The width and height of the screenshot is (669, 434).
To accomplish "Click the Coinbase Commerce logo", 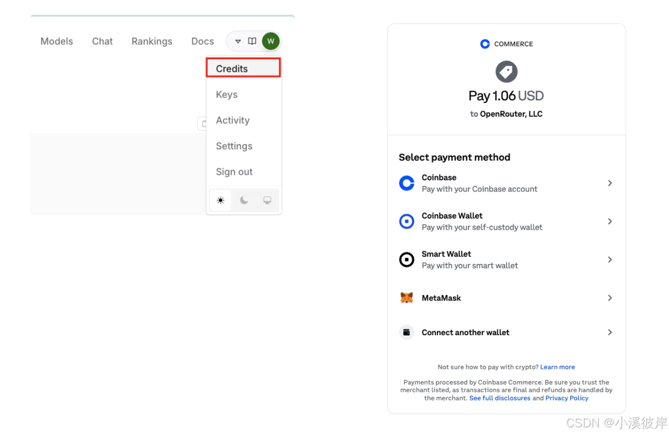I will pyautogui.click(x=507, y=44).
